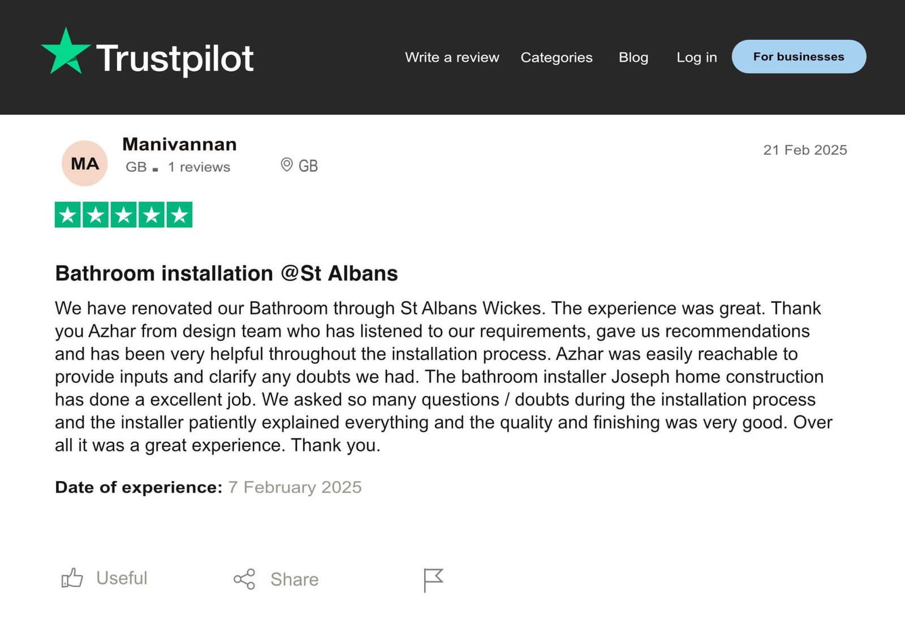Click the 1 reviews count text
This screenshot has width=905, height=638.
(199, 167)
